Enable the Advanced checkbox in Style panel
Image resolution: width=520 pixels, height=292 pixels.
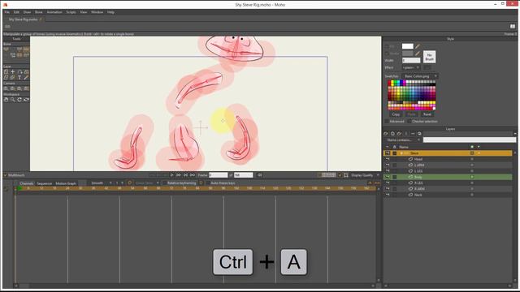[387, 122]
